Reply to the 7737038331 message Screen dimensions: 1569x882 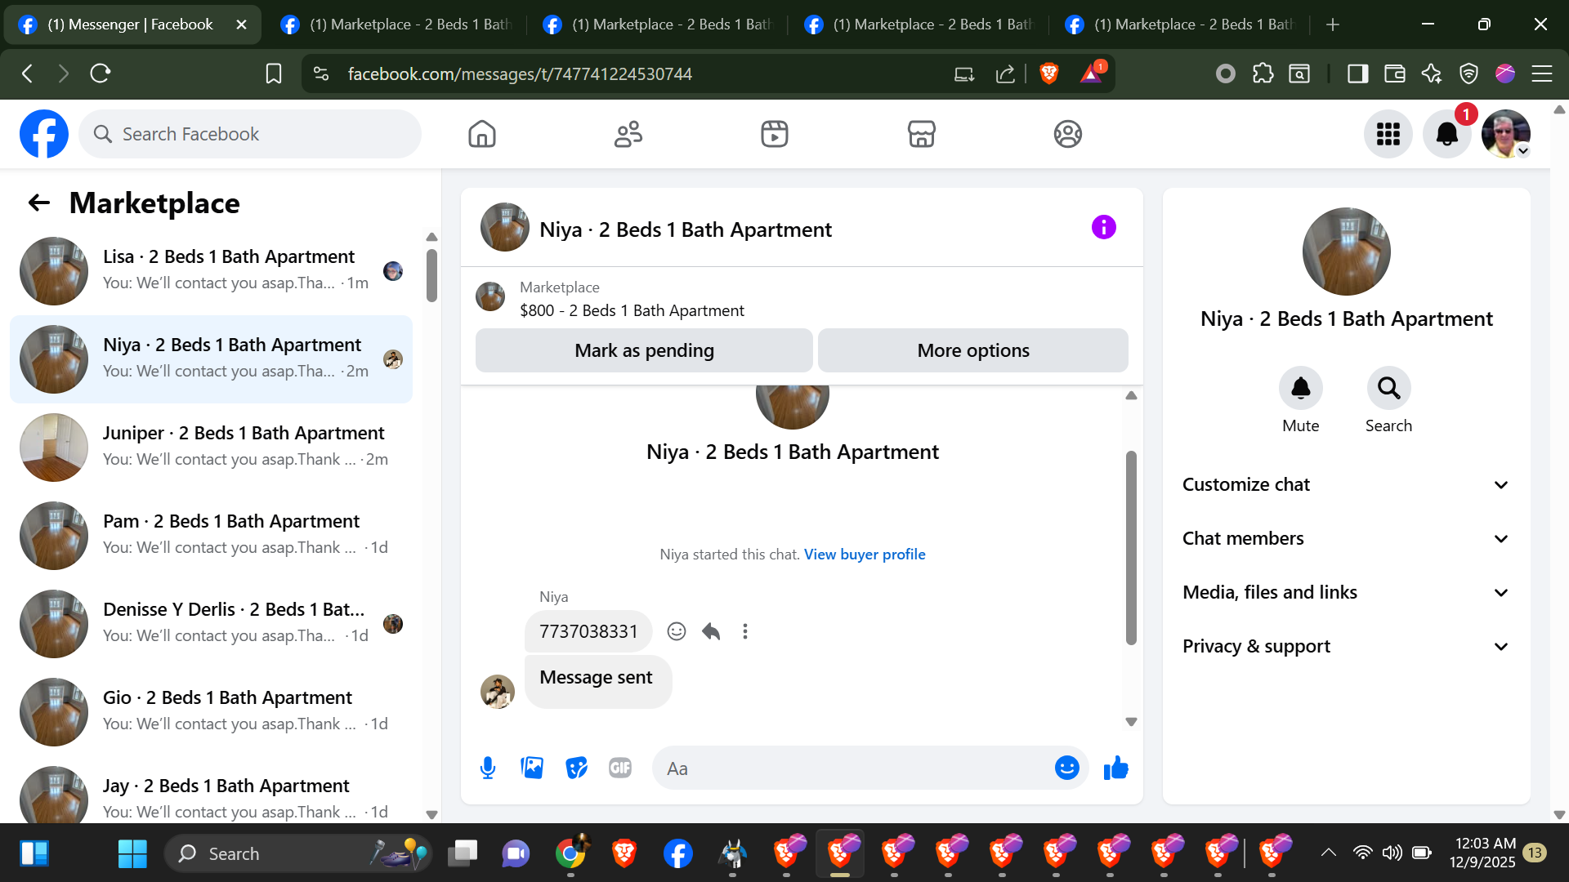(x=711, y=631)
